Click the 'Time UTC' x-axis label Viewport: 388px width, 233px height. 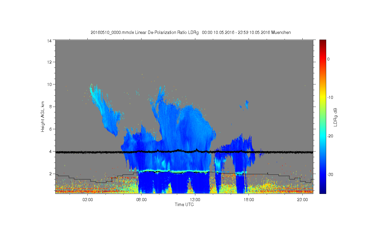[x=184, y=205]
